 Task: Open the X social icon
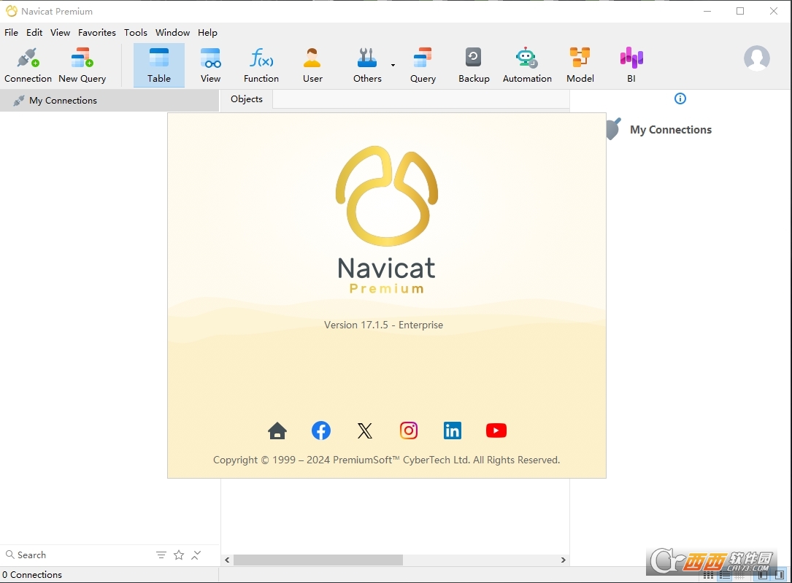[365, 431]
